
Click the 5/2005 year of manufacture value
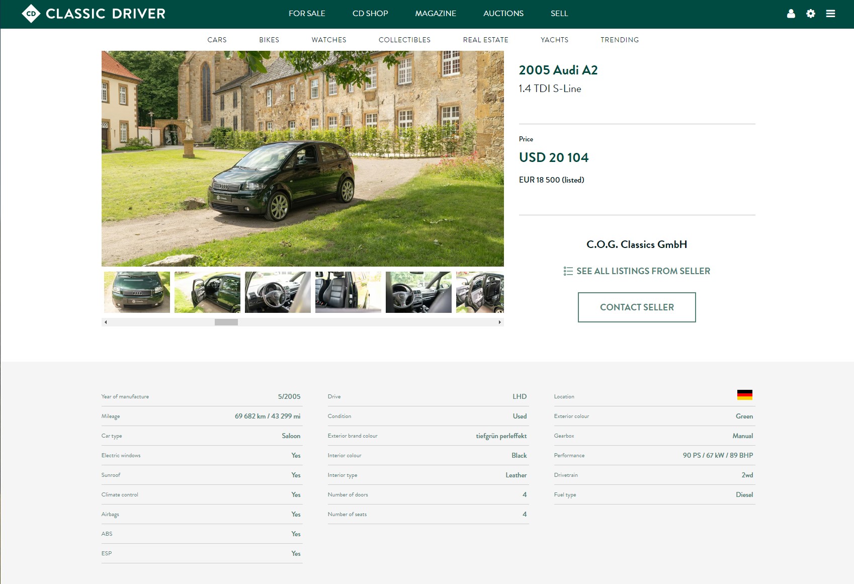pos(289,396)
